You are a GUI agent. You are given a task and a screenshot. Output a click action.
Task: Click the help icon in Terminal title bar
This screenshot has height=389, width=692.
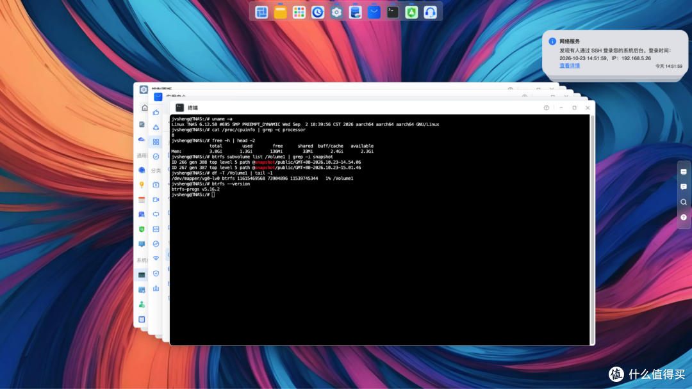[547, 107]
